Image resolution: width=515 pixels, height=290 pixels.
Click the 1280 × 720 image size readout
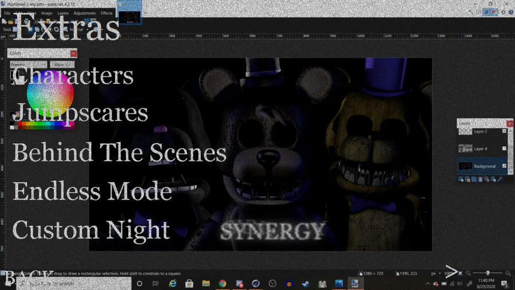[371, 273]
